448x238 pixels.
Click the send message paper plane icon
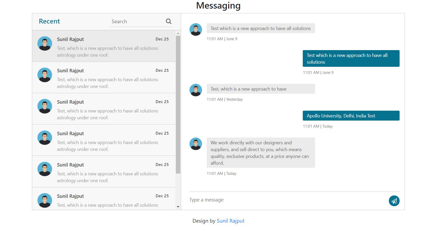394,201
